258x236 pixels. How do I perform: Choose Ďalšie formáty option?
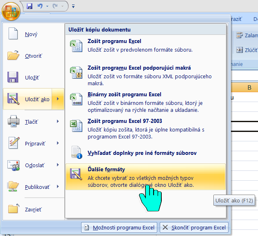click(x=145, y=177)
